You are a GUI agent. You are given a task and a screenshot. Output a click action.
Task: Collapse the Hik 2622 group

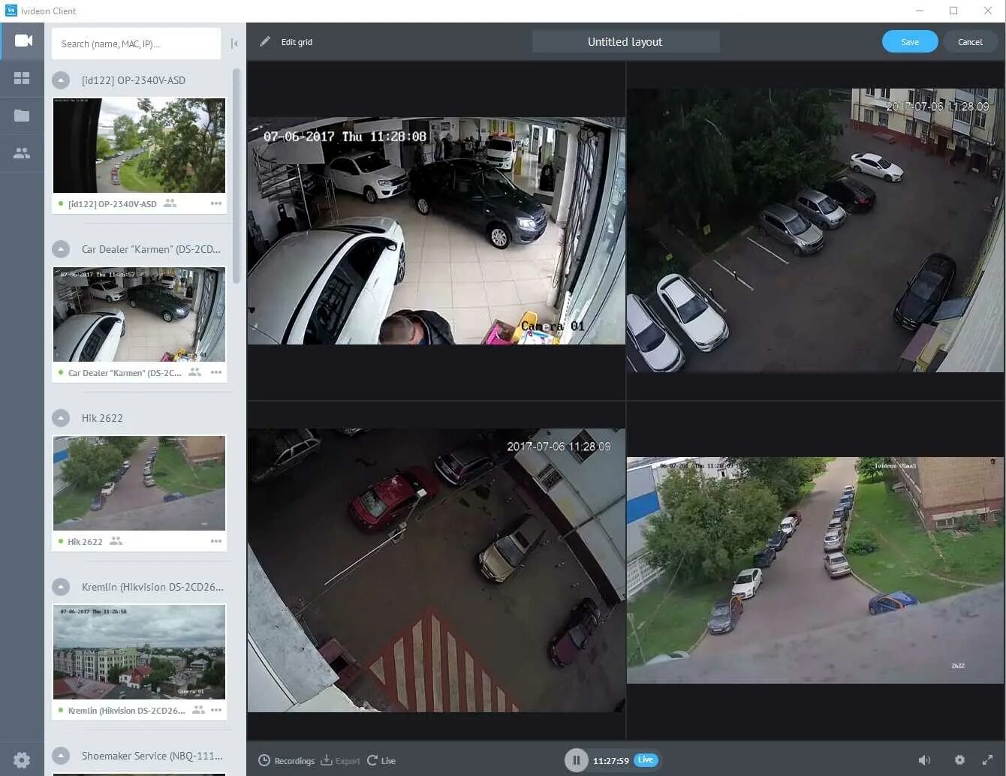click(61, 418)
